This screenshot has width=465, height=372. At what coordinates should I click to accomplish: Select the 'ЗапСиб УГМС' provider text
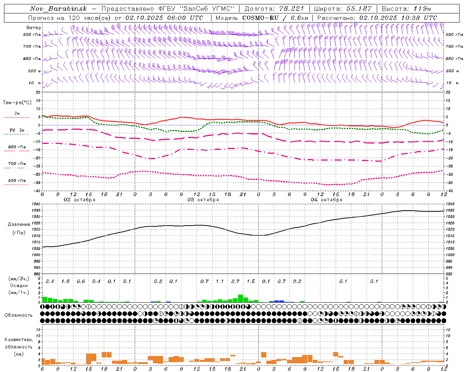[207, 9]
